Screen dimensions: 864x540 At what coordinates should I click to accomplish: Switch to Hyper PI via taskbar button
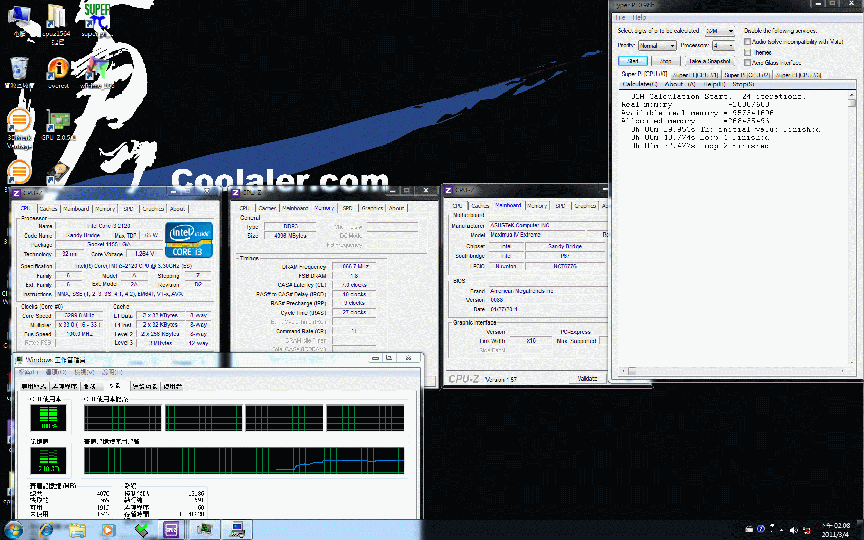[x=237, y=530]
